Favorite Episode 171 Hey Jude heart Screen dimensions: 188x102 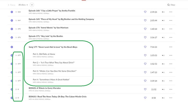click(x=145, y=37)
